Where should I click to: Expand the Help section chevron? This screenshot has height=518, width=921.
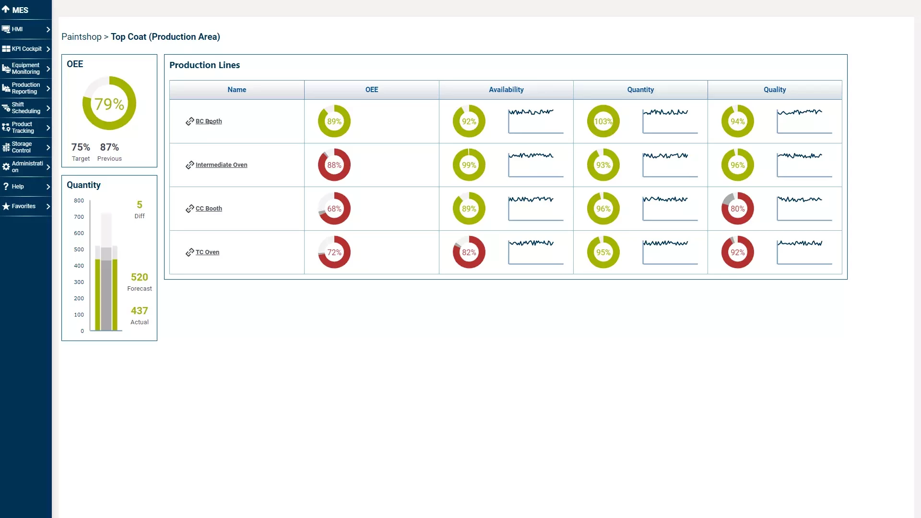48,187
